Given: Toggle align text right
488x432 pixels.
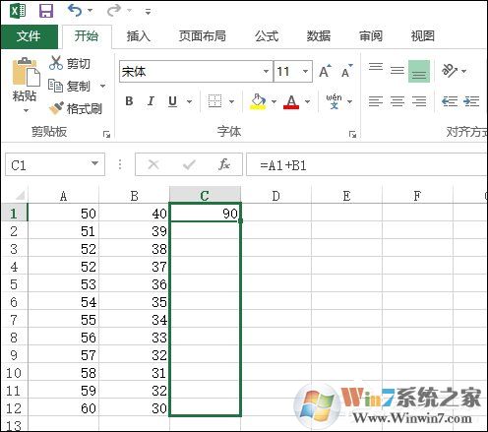Looking at the screenshot, I should pos(419,101).
